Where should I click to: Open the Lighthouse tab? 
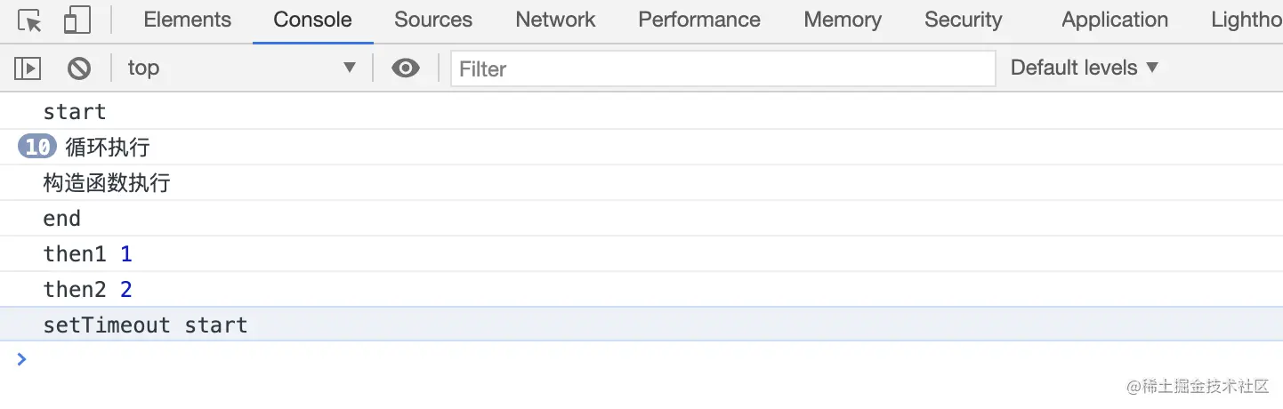click(1246, 20)
